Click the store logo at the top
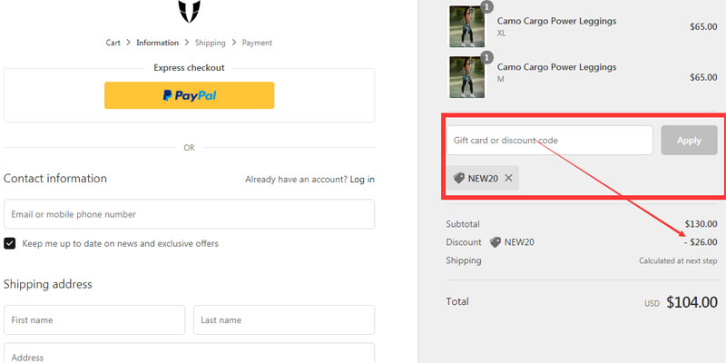Image resolution: width=726 pixels, height=363 pixels. [189, 11]
